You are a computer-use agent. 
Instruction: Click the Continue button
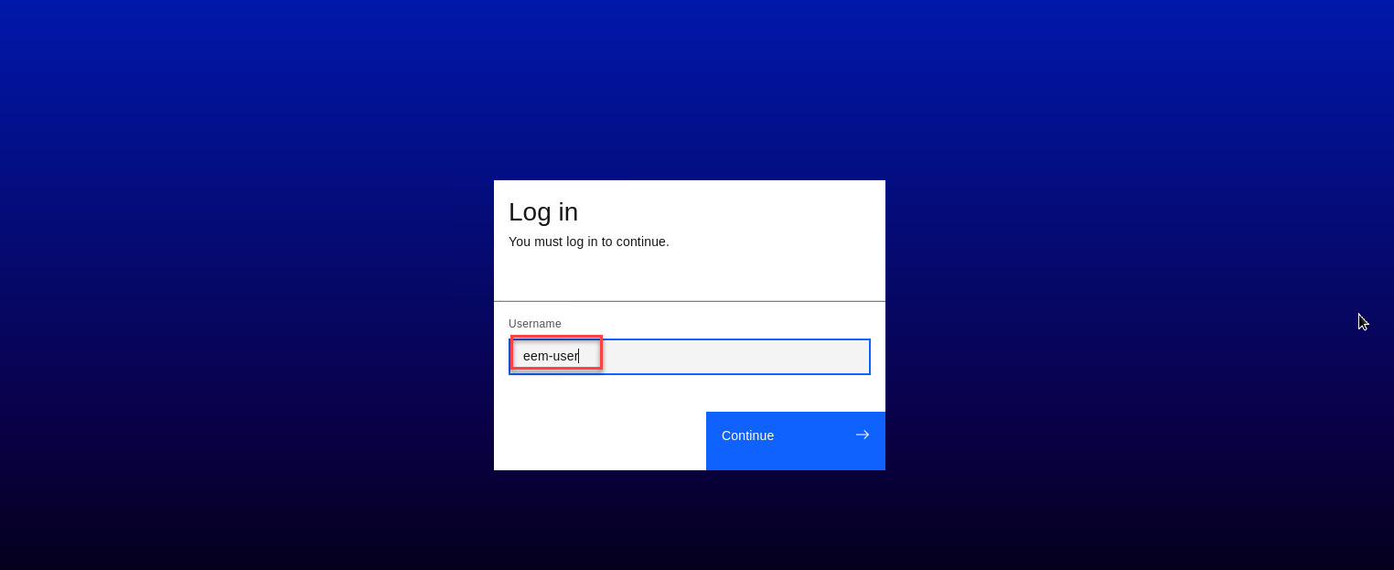796,441
